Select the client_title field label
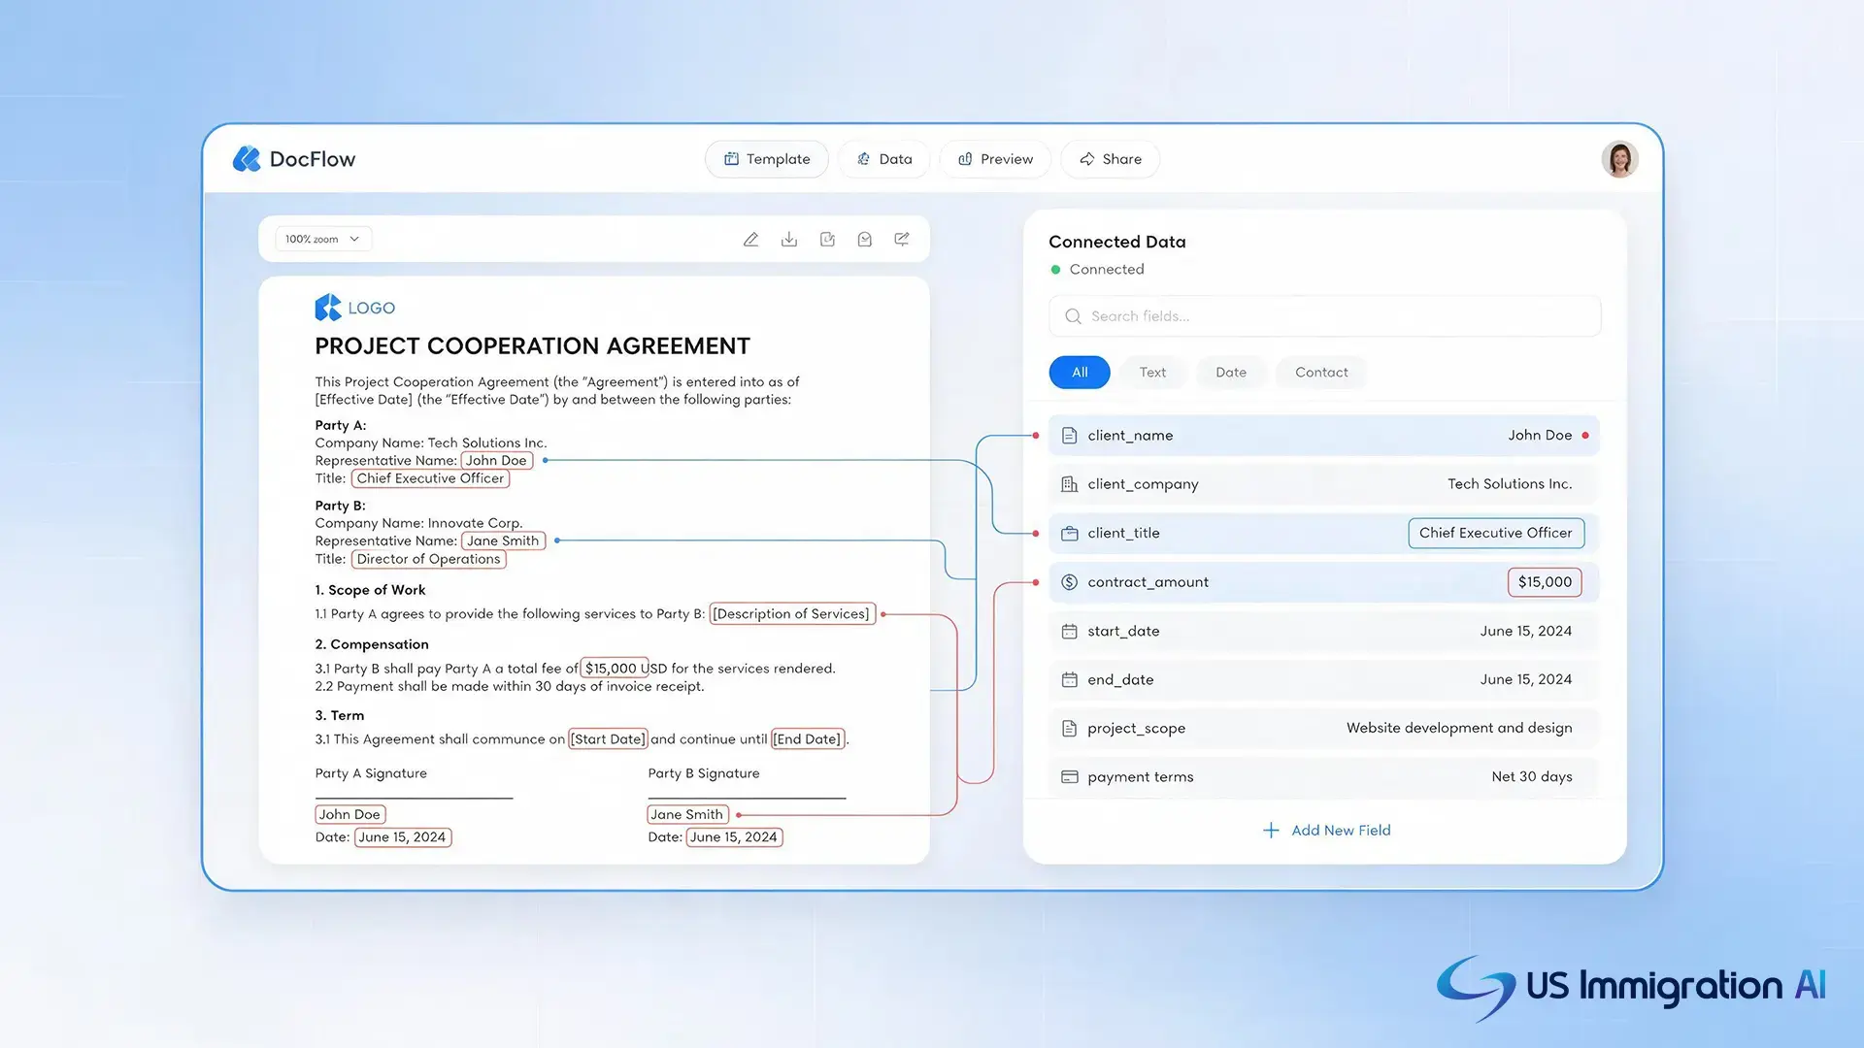Screen dimensions: 1864x1048 coord(1123,534)
